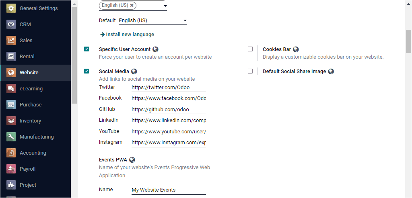Viewport: 412px width, 198px height.
Task: Open Sales settings section
Action: (x=35, y=41)
